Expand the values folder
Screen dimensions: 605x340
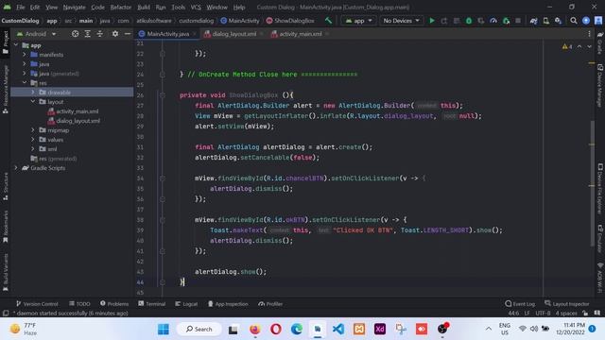(x=33, y=139)
